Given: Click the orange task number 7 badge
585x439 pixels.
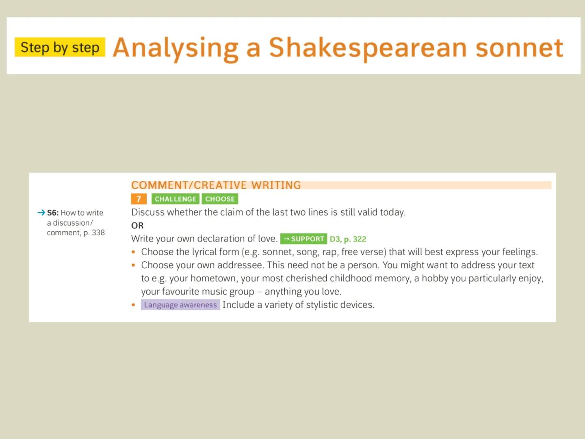Looking at the screenshot, I should coord(139,199).
